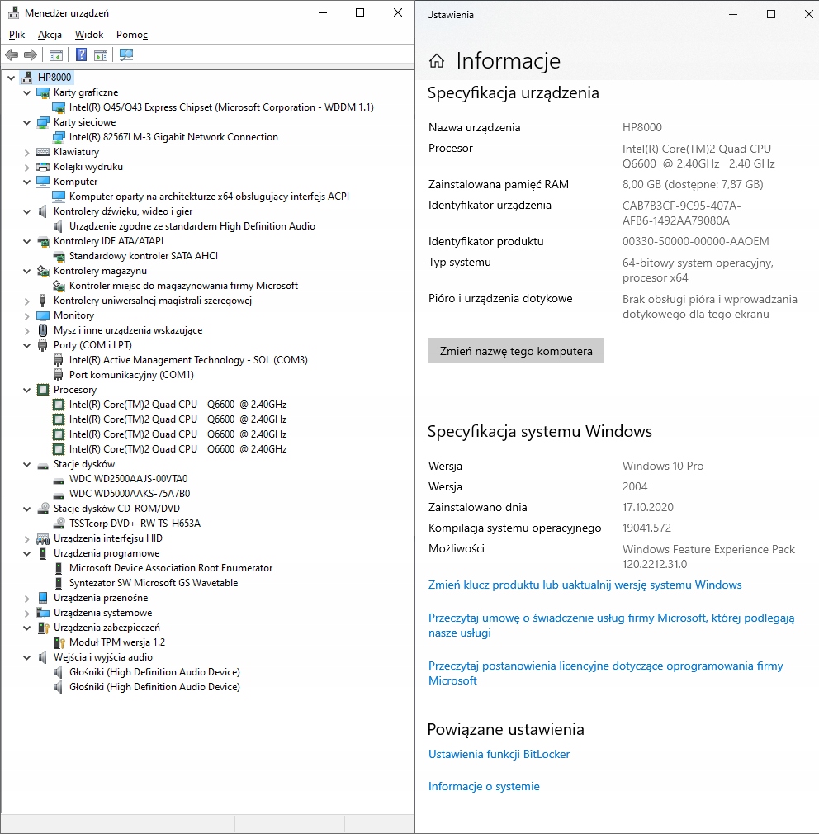Screen dimensions: 819x834
Task: Collapse the Stacje dysków category
Action: point(26,464)
